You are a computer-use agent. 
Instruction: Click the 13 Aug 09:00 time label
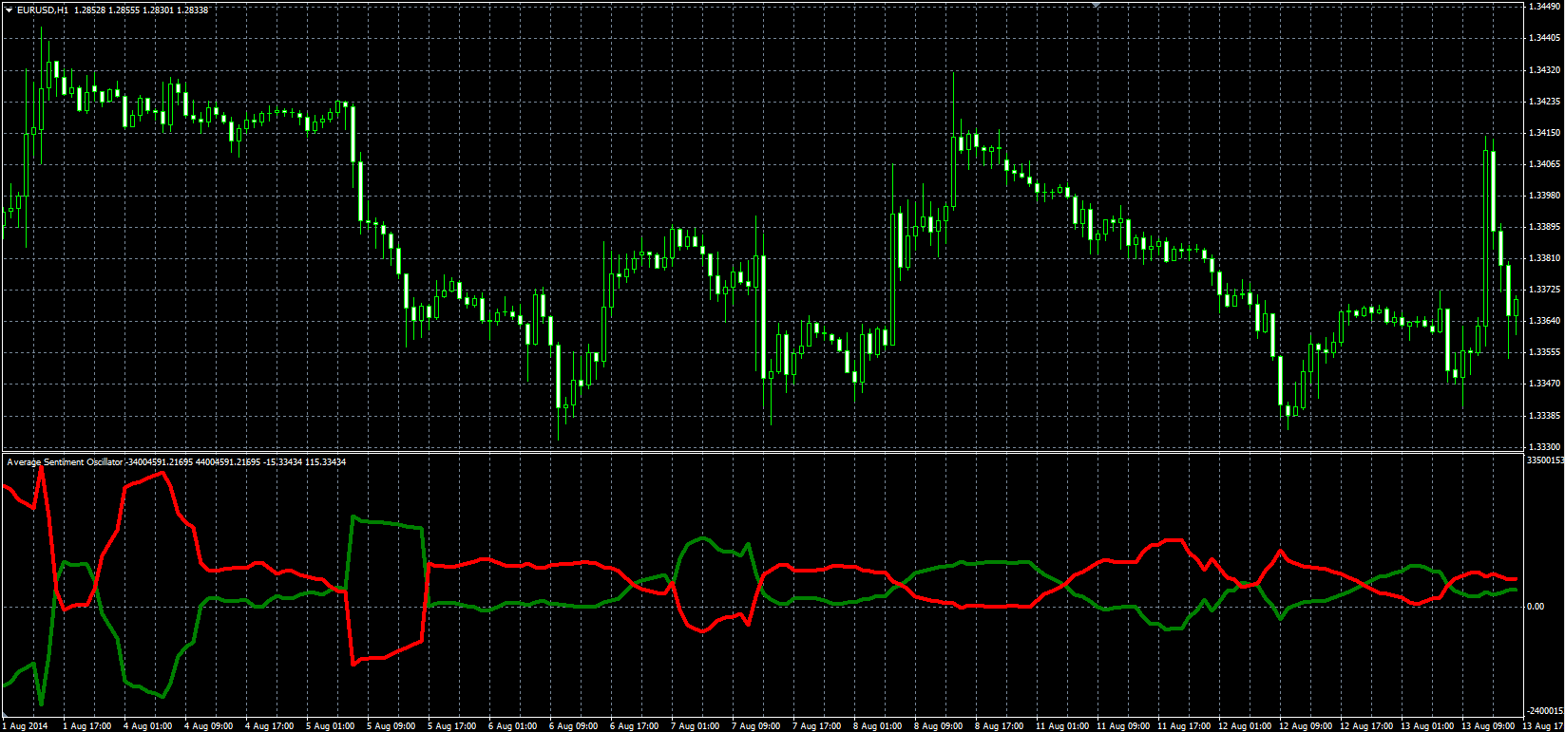tap(1488, 726)
